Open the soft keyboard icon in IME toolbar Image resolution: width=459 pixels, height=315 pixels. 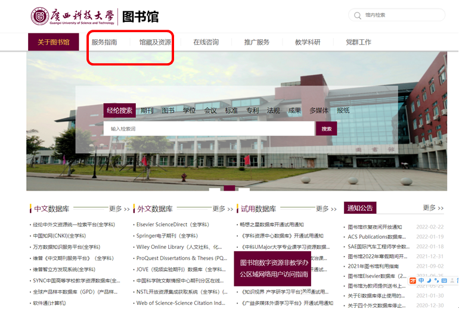pos(444,281)
